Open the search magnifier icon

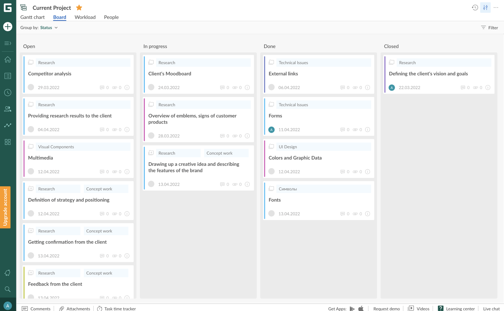pyautogui.click(x=8, y=289)
